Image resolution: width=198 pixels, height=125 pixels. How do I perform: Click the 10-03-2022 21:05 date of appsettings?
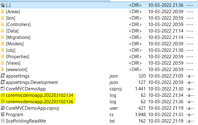pos(166,76)
